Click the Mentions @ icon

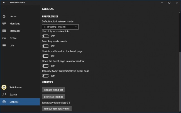4,23
